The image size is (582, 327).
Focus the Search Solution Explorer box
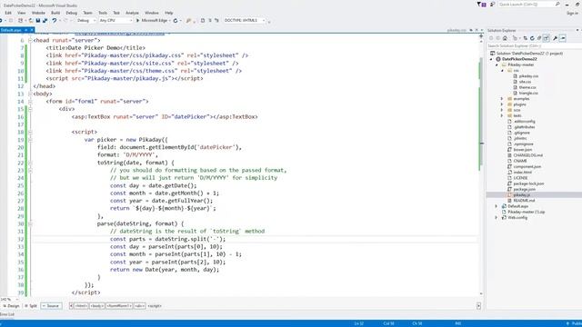[x=534, y=46]
